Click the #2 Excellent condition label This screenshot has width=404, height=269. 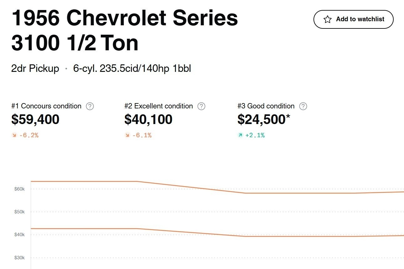point(158,106)
